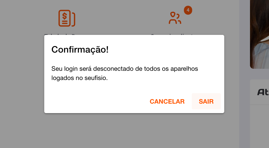Click the price table dollar document icon
This screenshot has height=148, width=269.
[67, 18]
